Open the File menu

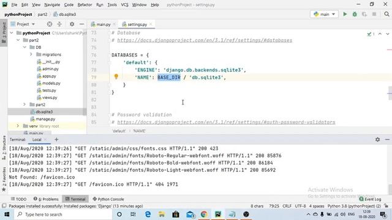tap(14, 4)
